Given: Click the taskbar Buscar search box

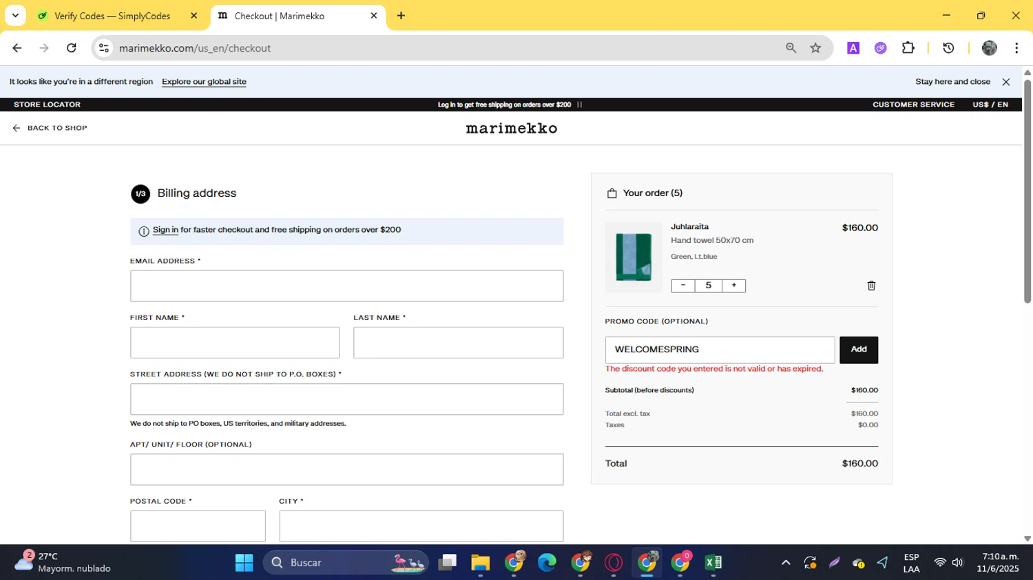Looking at the screenshot, I should (x=346, y=563).
